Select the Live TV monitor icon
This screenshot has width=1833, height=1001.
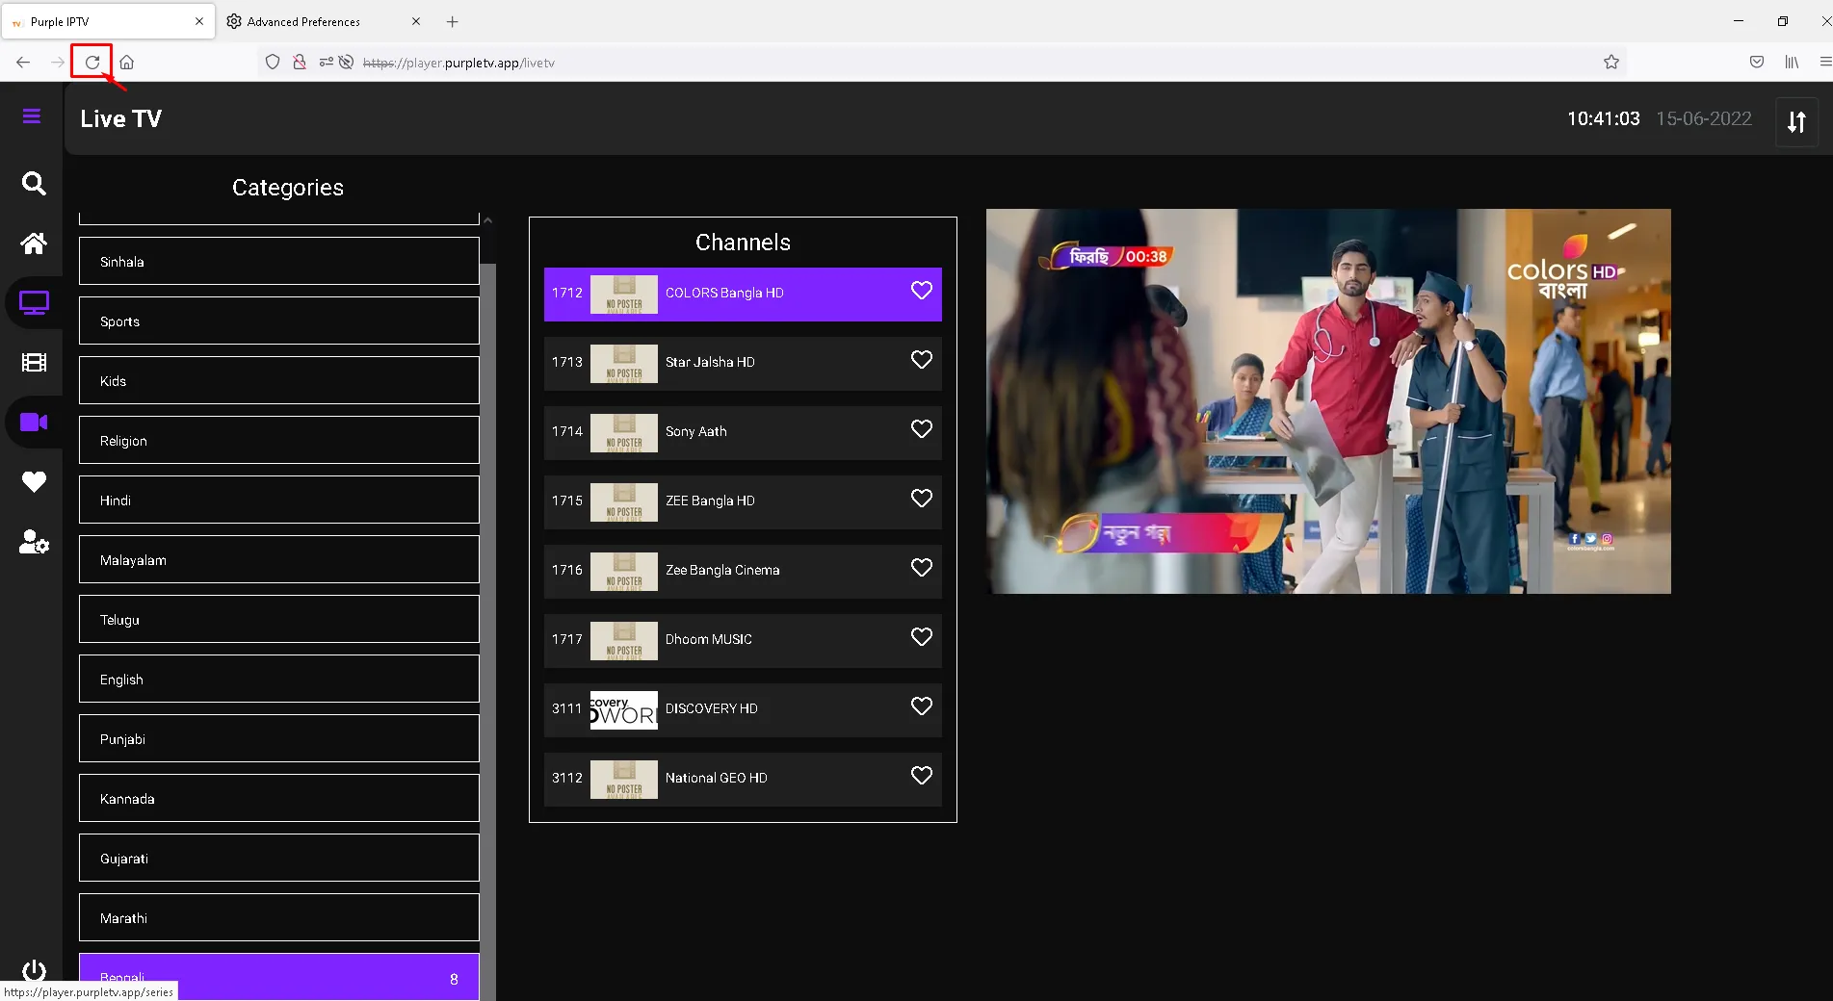pos(34,303)
